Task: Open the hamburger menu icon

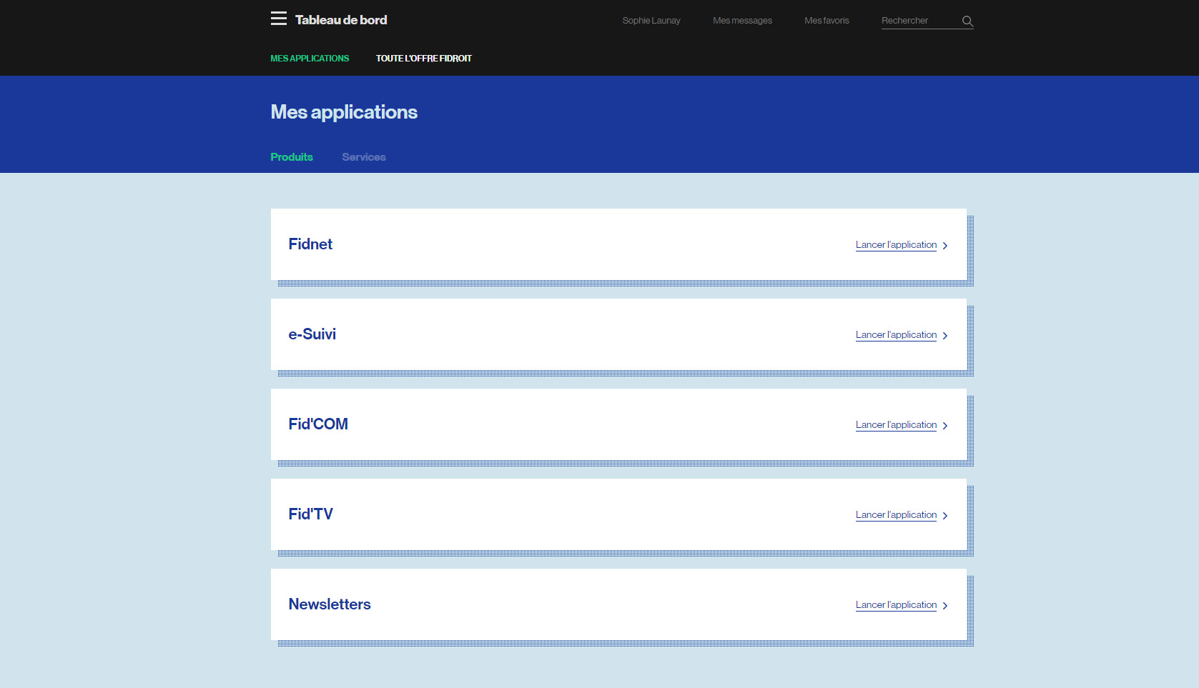Action: pyautogui.click(x=278, y=19)
